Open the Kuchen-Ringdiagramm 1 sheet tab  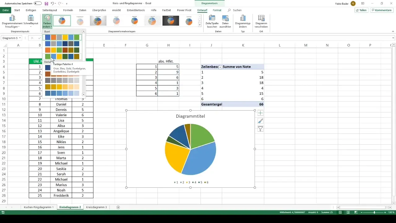[x=39, y=207]
